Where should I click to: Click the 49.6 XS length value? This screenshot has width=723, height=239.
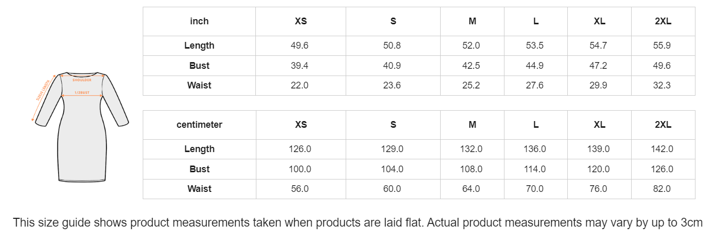[299, 46]
